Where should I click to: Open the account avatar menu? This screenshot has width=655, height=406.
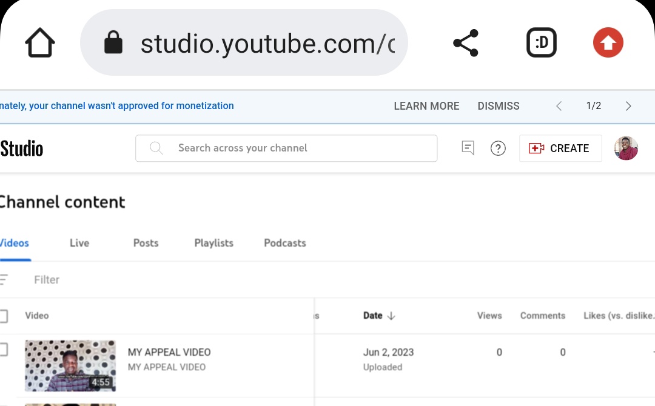coord(626,148)
